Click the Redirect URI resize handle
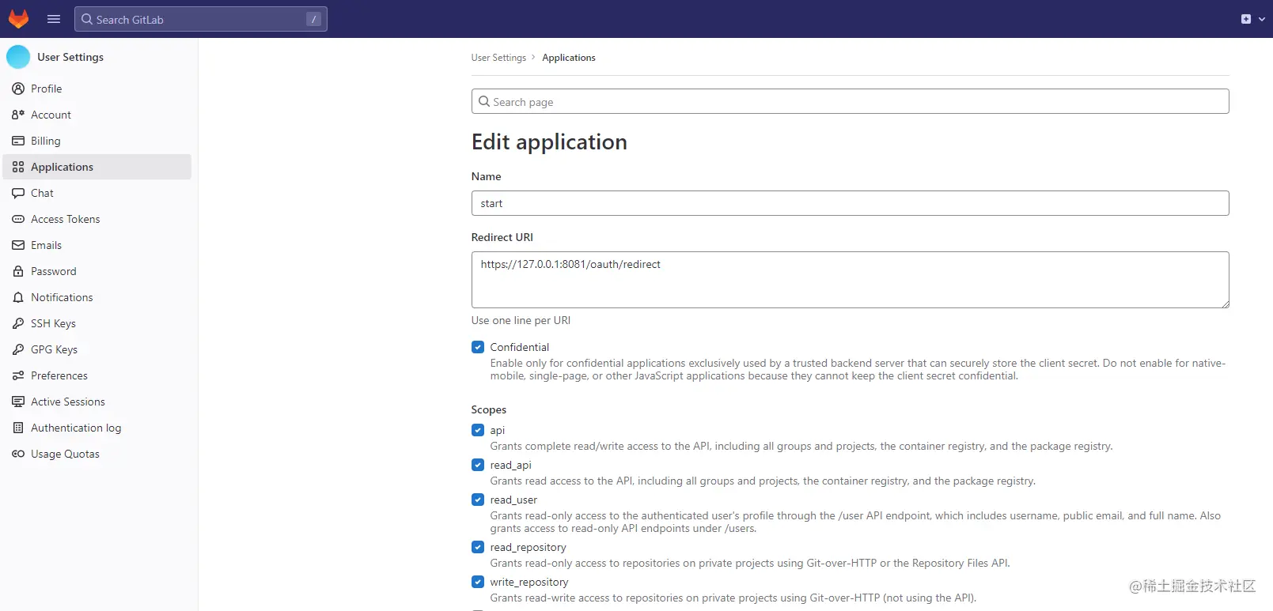The image size is (1273, 611). point(1225,304)
